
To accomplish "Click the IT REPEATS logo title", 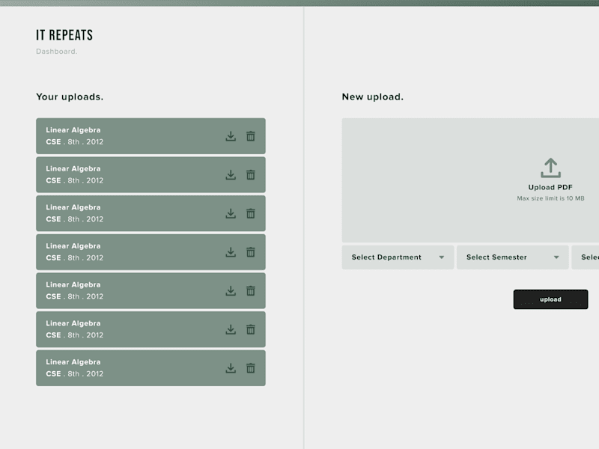I will 64,35.
